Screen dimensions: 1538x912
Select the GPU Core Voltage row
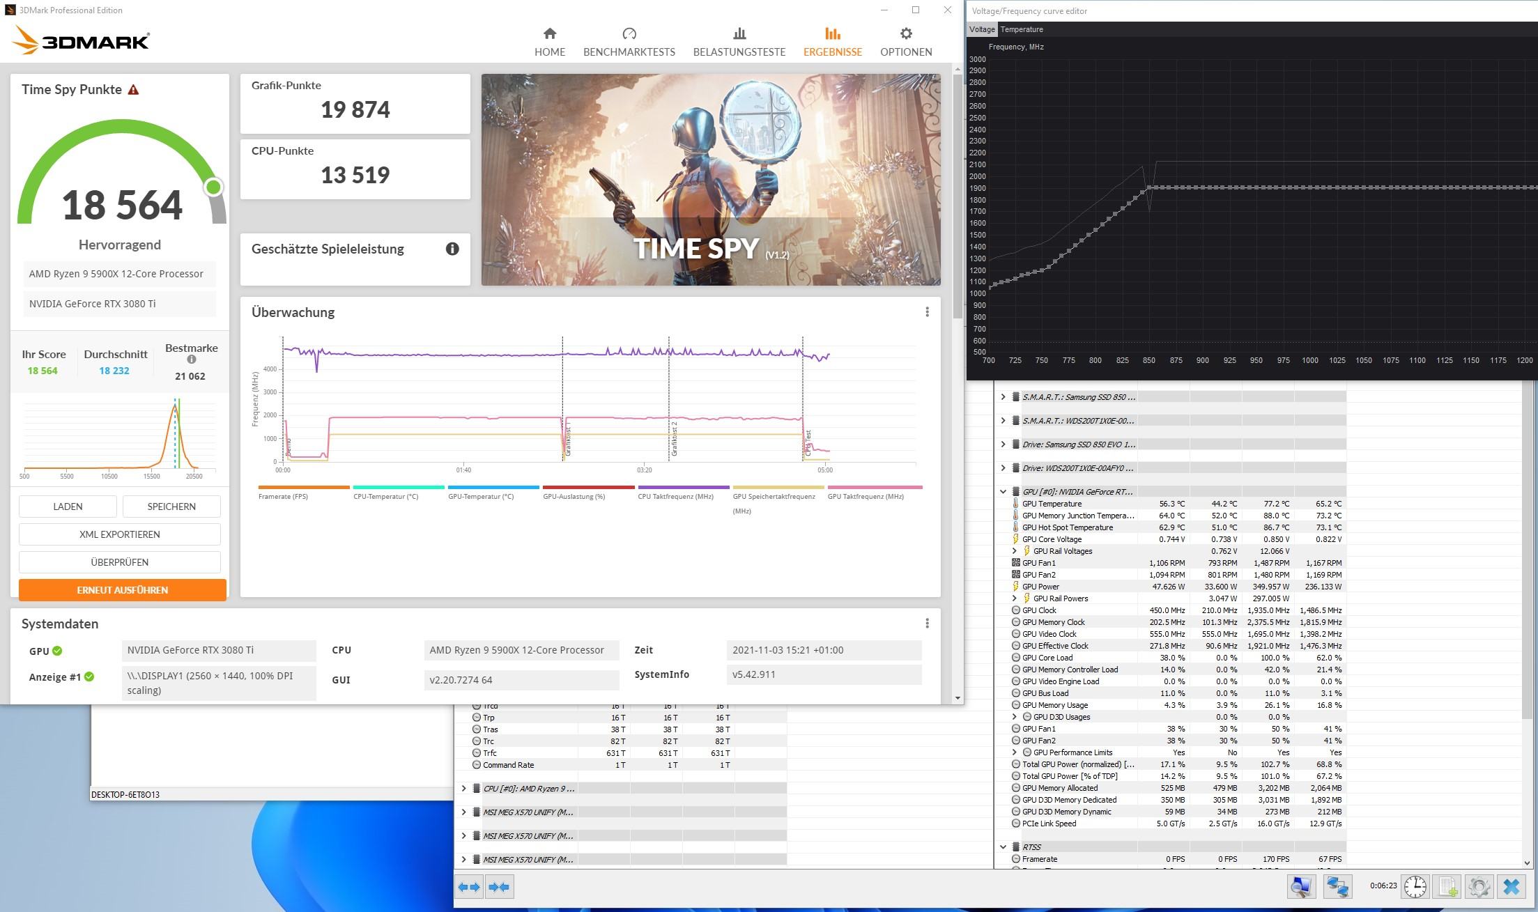pos(1178,539)
